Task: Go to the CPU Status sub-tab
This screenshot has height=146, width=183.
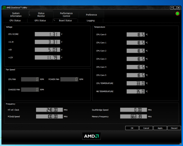Action: [x=15, y=20]
